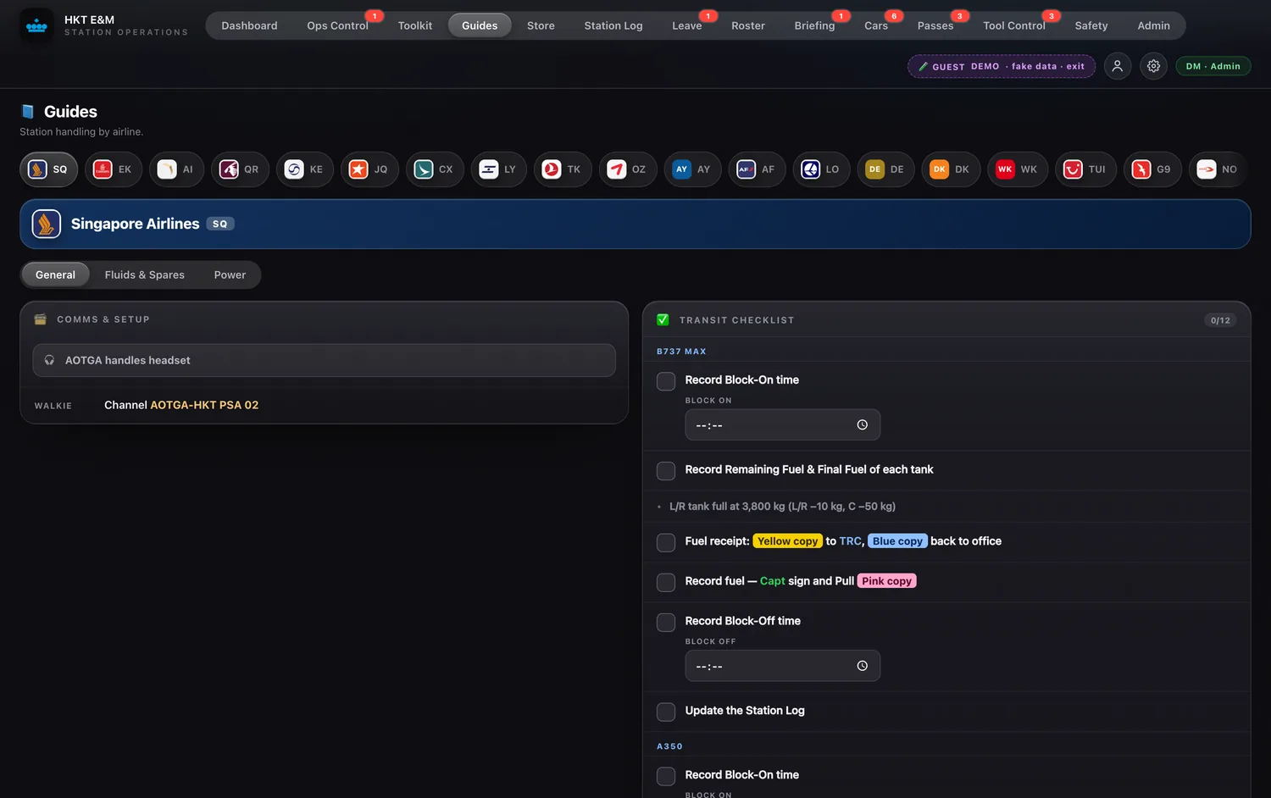Open the user profile icon
1271x798 pixels.
1118,66
